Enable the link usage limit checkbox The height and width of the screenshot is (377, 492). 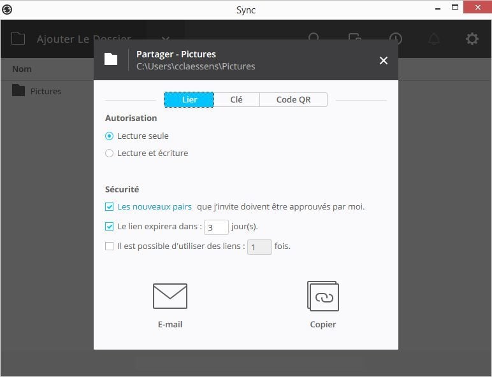(x=110, y=246)
